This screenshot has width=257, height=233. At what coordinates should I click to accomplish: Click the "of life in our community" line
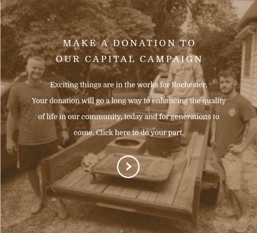click(x=128, y=116)
